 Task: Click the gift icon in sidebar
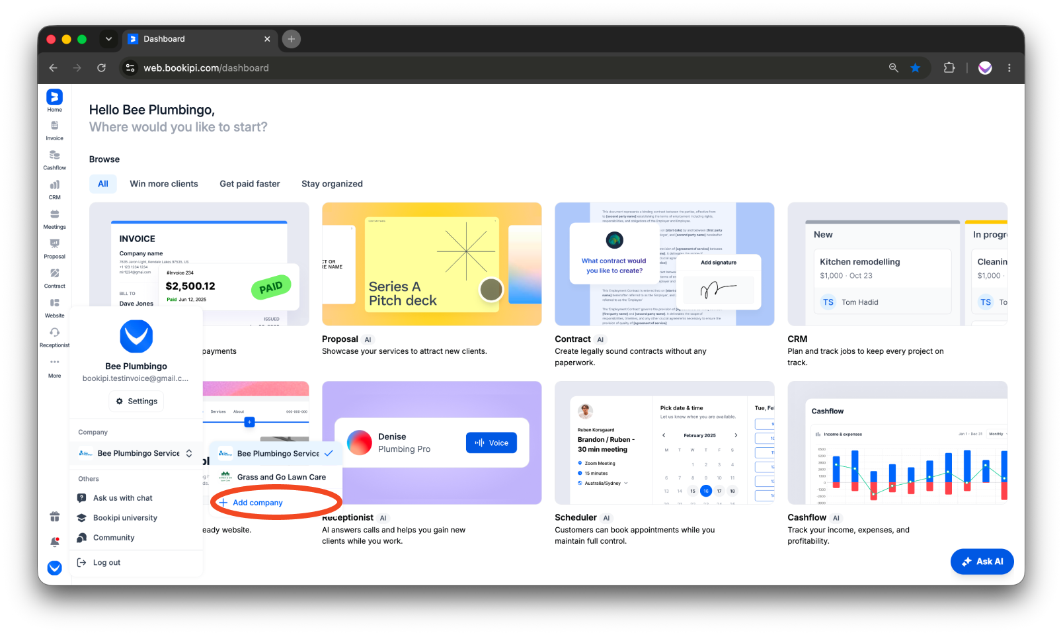tap(55, 517)
